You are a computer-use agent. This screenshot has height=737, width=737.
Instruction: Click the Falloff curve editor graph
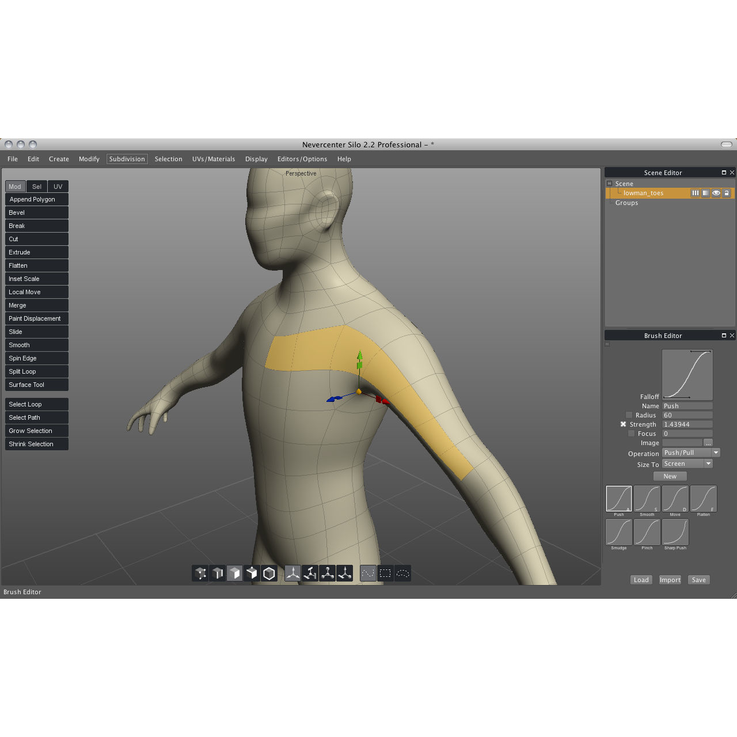click(x=687, y=375)
